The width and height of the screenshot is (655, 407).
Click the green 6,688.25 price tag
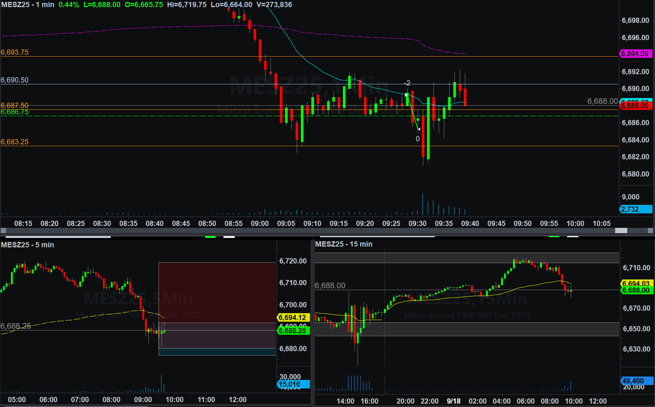pyautogui.click(x=293, y=331)
